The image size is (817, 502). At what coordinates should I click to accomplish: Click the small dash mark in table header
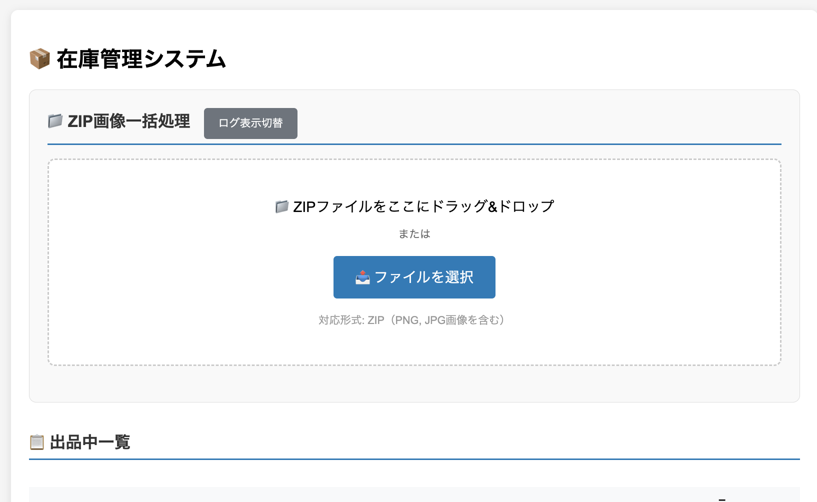tap(721, 498)
